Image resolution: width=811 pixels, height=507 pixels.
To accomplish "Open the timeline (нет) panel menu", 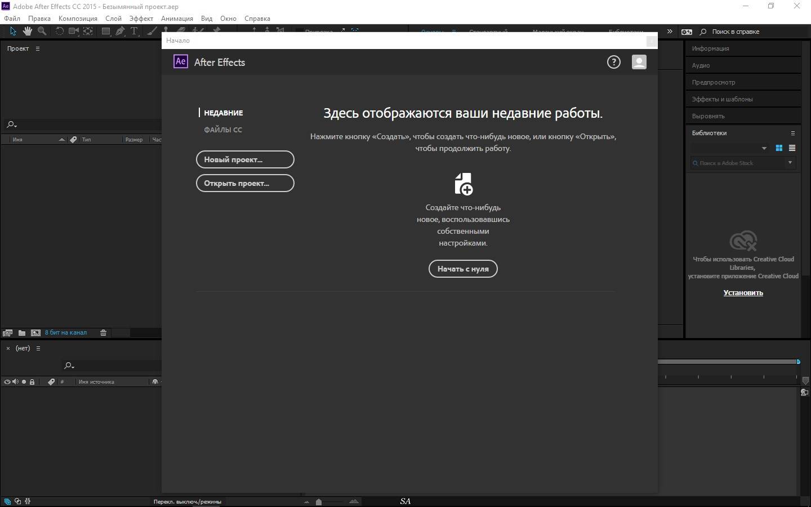I will point(38,349).
